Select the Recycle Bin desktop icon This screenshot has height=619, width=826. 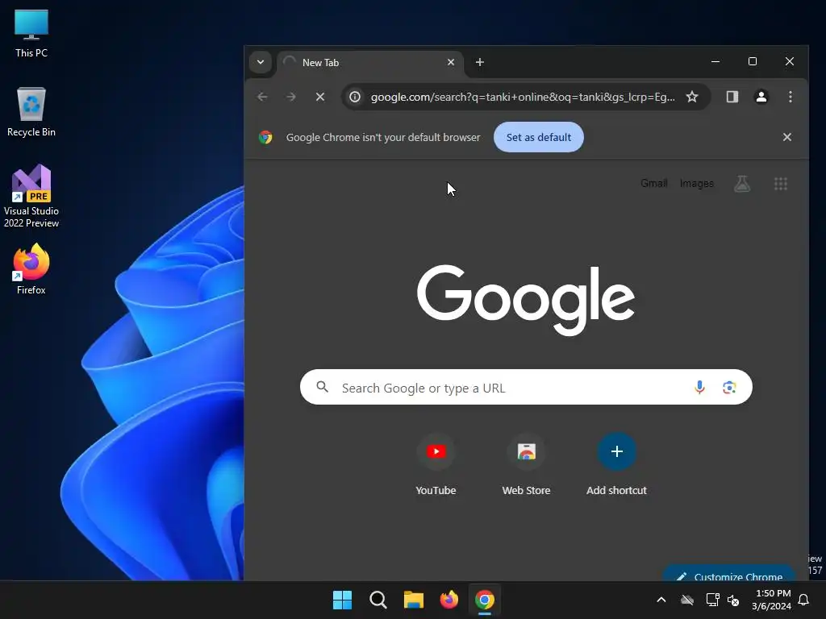coord(31,112)
